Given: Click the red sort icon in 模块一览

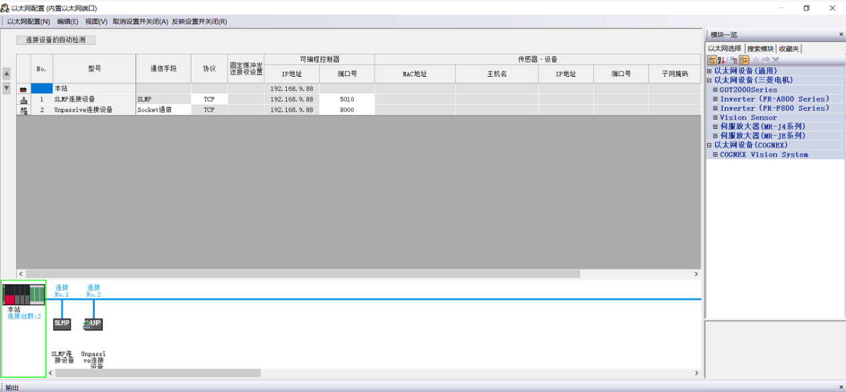Looking at the screenshot, I should tap(722, 60).
